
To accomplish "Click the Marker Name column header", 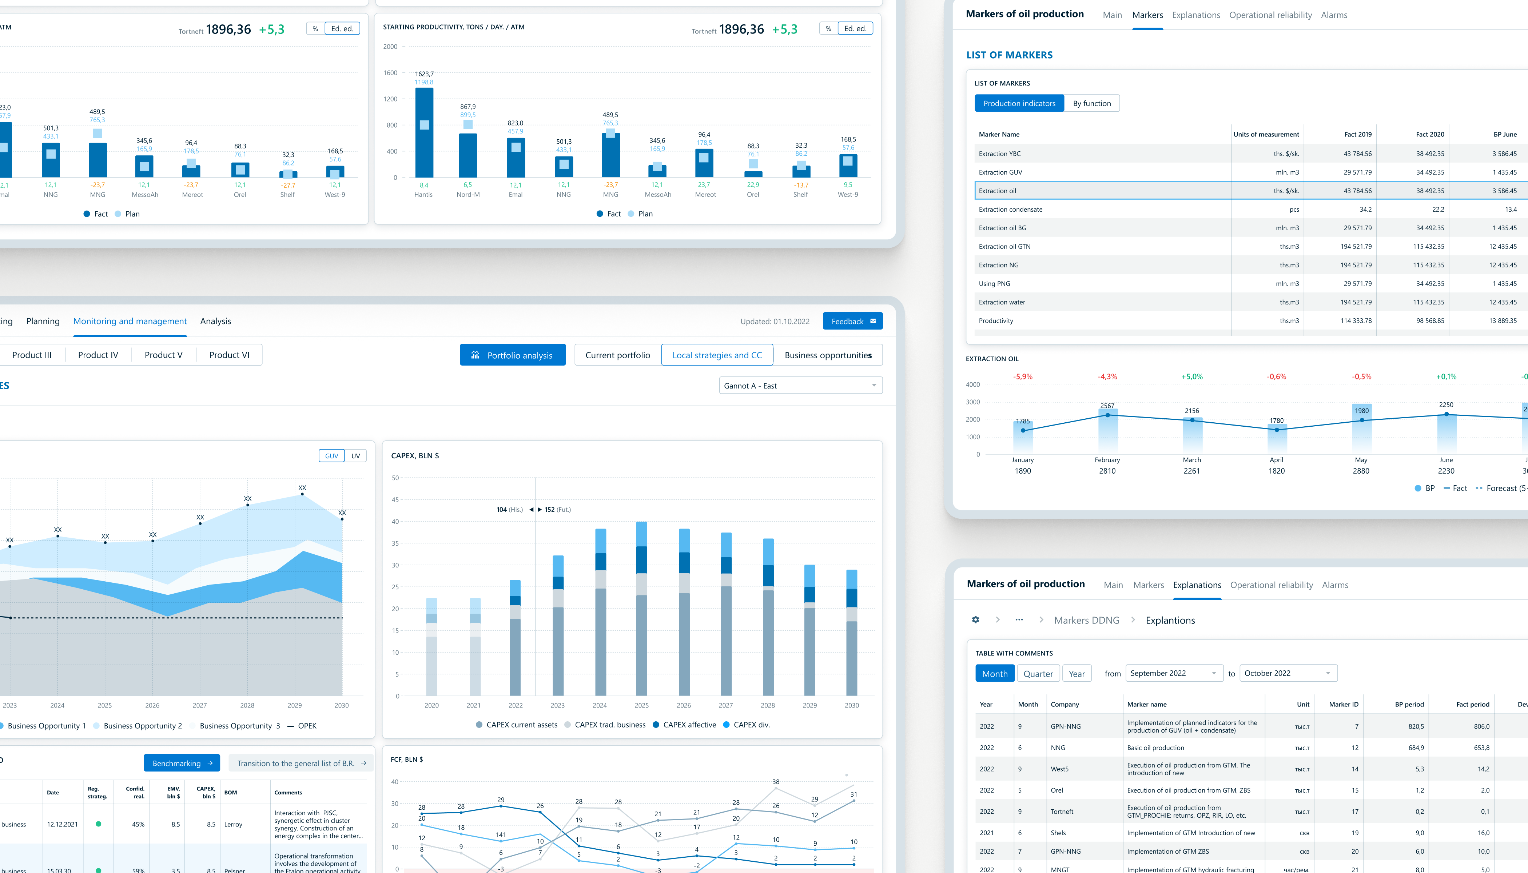I will (x=999, y=134).
